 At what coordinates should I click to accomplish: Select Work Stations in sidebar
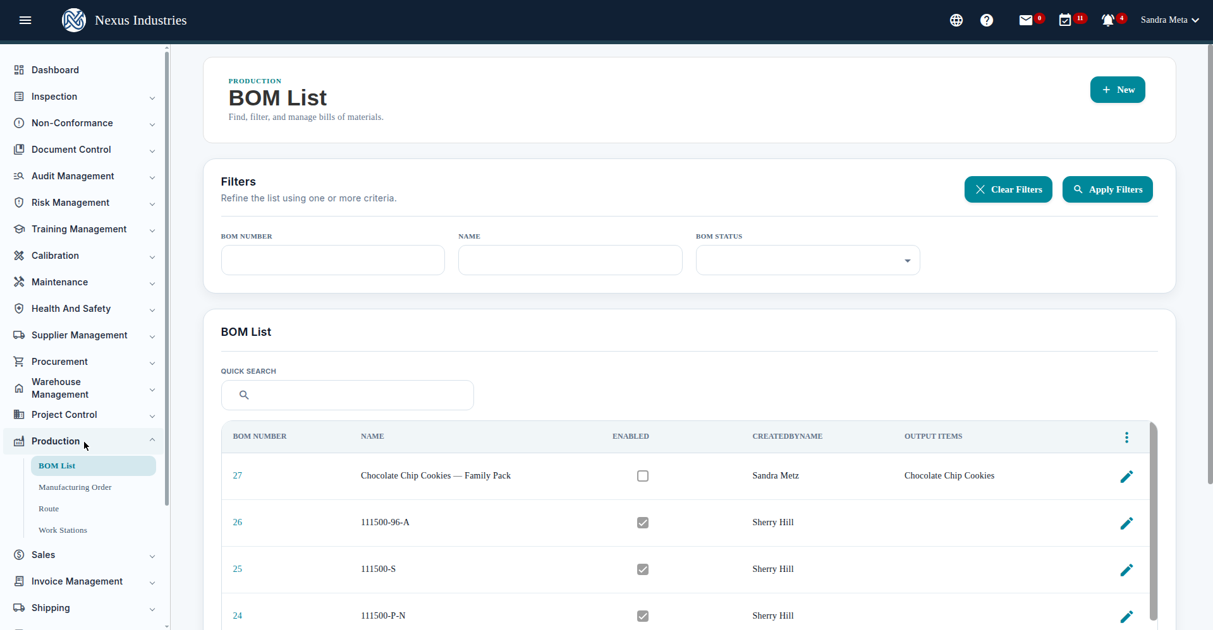(x=63, y=530)
